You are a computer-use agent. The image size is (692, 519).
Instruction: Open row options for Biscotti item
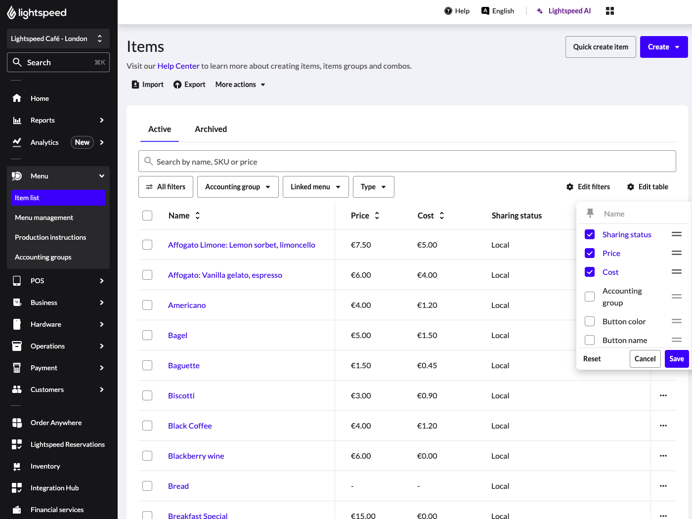[663, 395]
